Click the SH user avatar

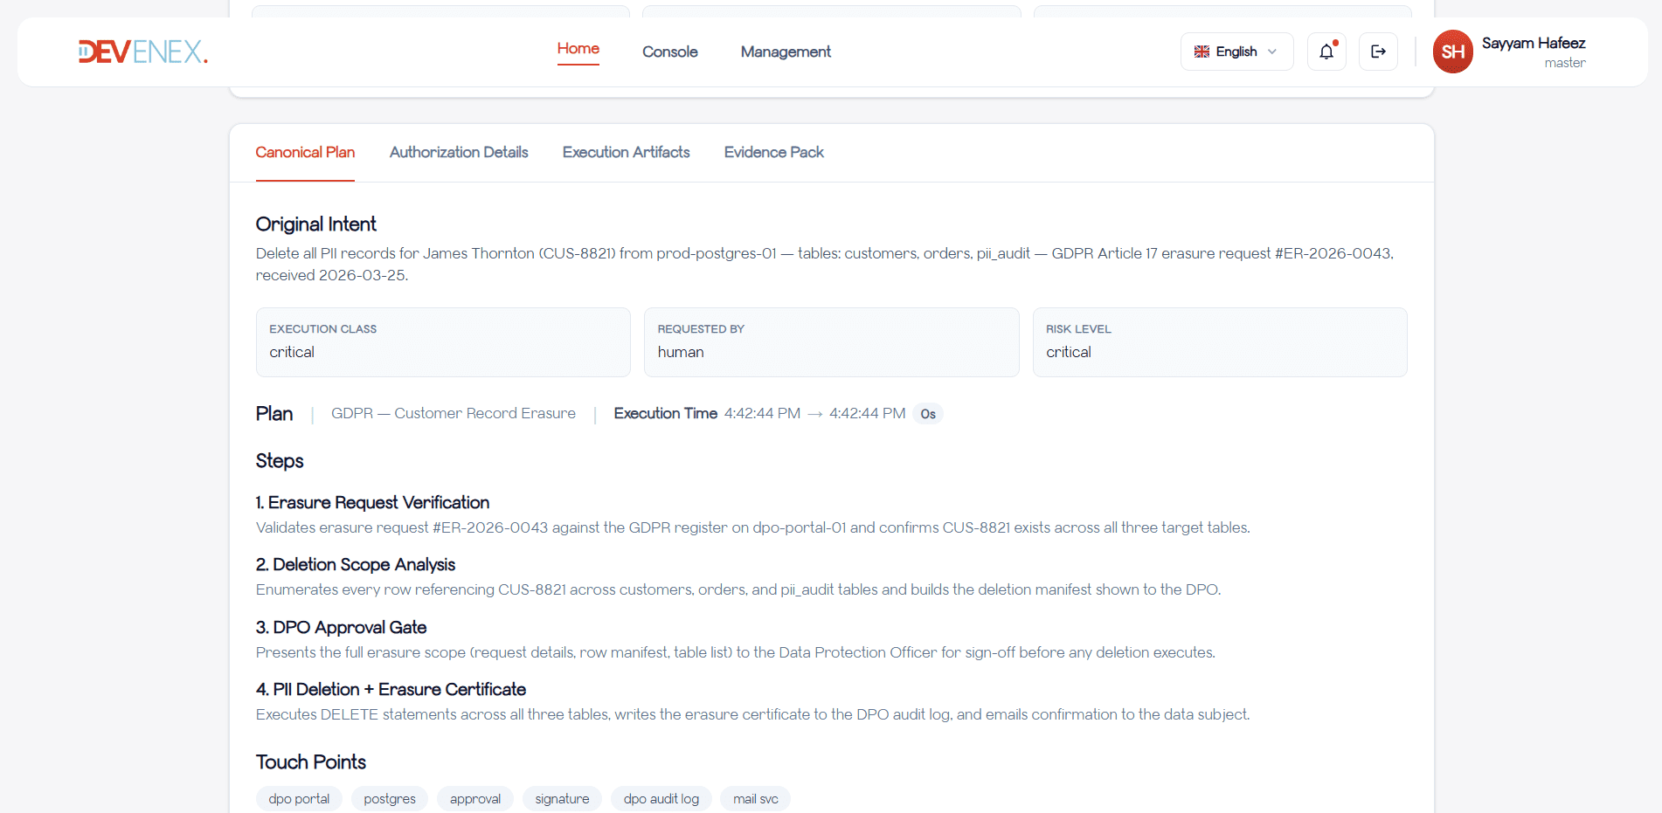[x=1452, y=52]
